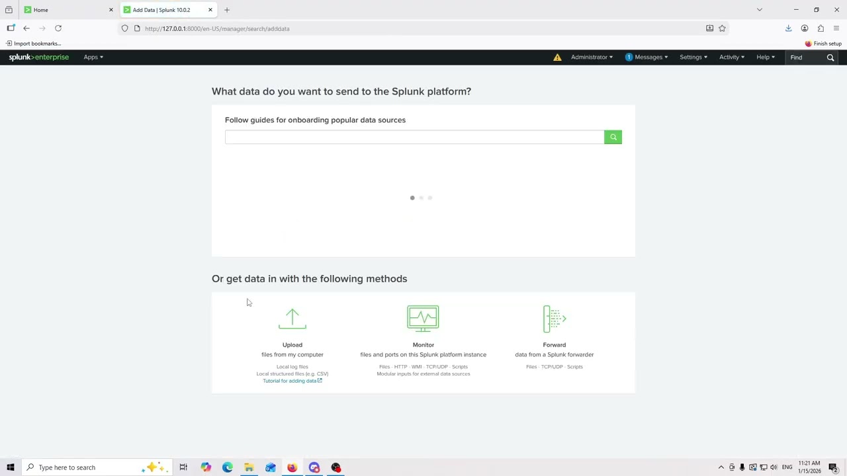Click the taskbar search box
847x476 pixels.
[x=97, y=467]
